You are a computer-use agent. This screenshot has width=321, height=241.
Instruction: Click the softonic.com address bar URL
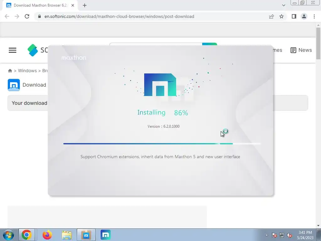click(119, 16)
